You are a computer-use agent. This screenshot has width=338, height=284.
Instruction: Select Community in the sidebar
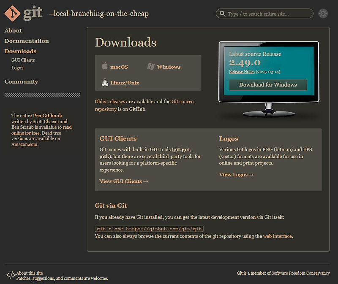21,81
